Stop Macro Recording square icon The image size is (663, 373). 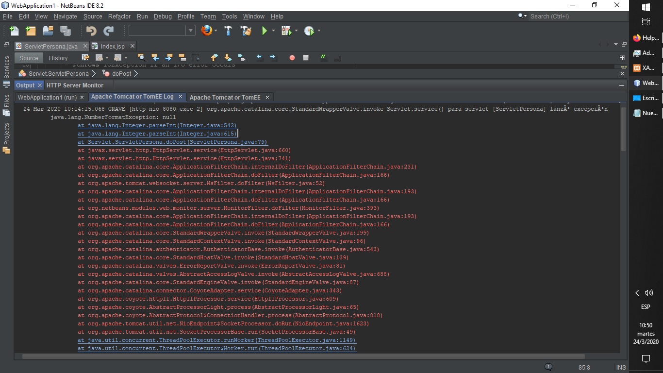[x=306, y=57]
